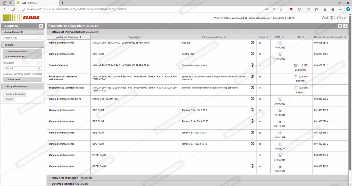Switch to the WebTIC Offline browser tab

pyautogui.click(x=36, y=3)
